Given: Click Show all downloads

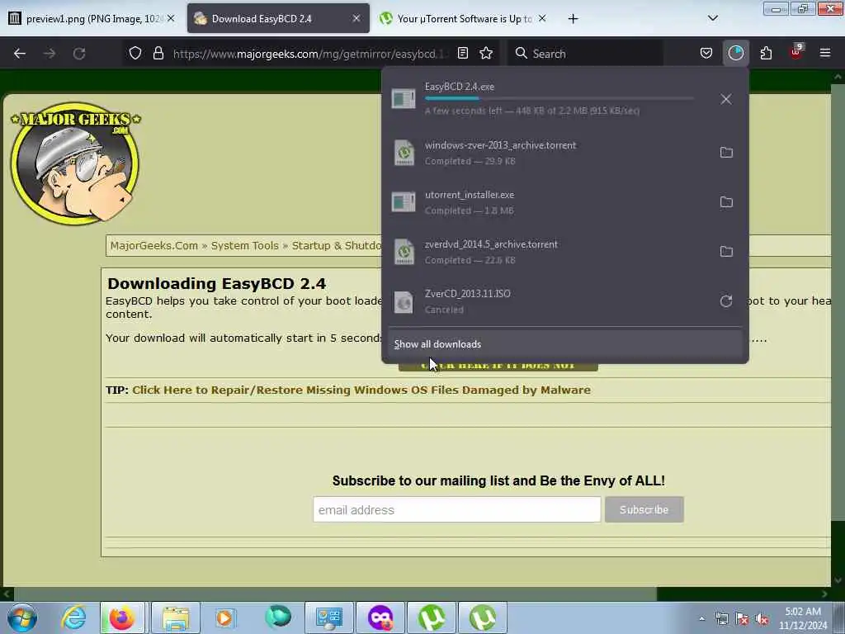Looking at the screenshot, I should 564,344.
